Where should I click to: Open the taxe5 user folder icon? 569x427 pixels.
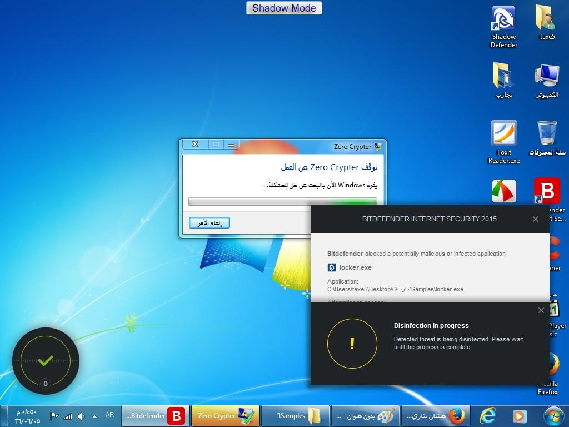pos(547,23)
